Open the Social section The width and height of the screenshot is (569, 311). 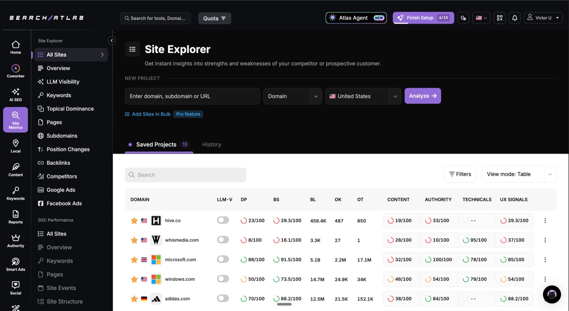(x=16, y=288)
